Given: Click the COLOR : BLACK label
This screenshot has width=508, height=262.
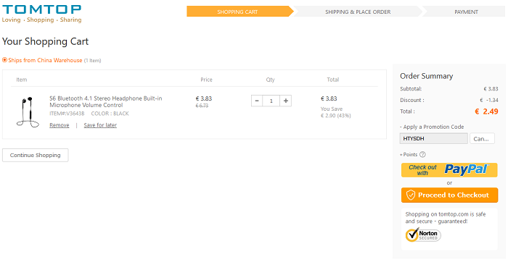Looking at the screenshot, I should pyautogui.click(x=110, y=114).
